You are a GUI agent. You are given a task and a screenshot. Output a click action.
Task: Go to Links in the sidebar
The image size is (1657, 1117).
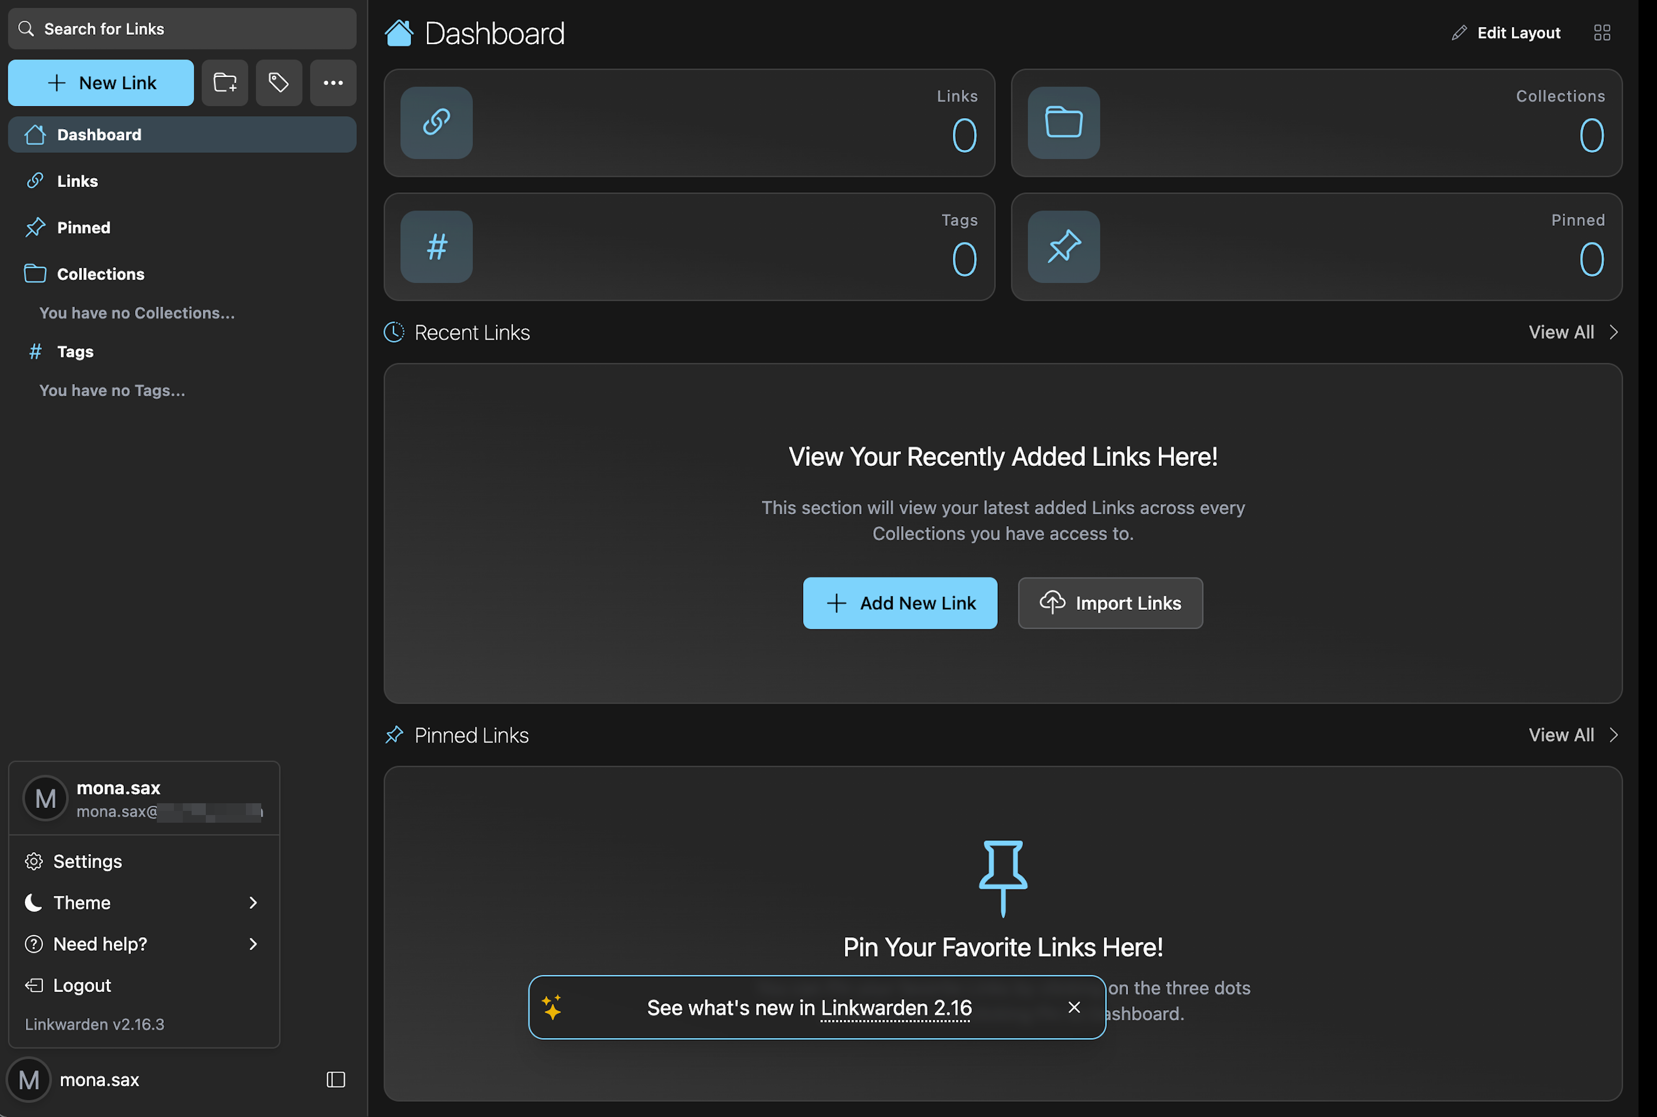[182, 181]
